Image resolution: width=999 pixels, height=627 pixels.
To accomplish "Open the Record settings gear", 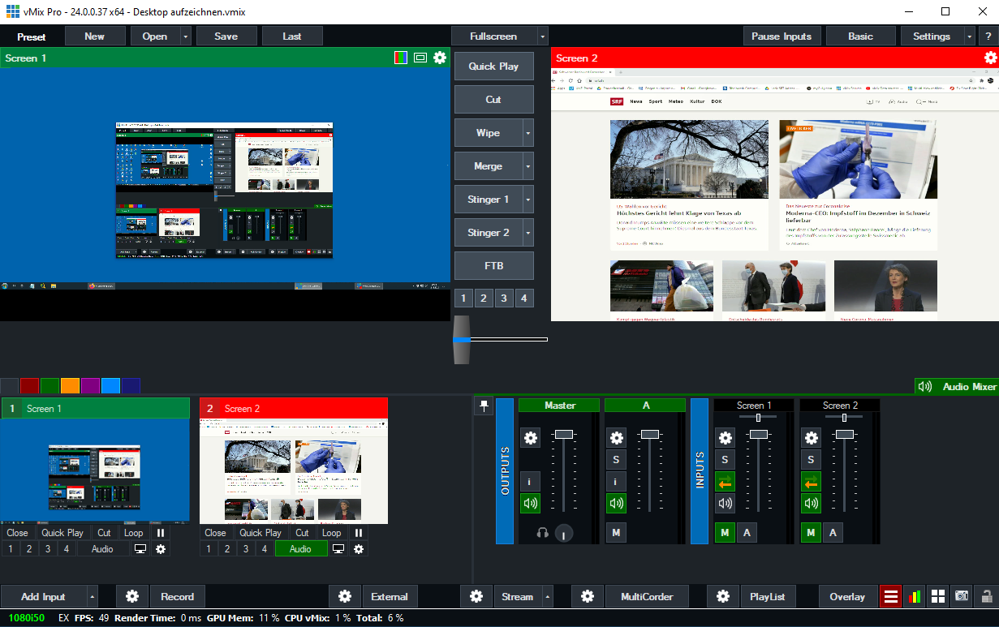I will [x=131, y=597].
